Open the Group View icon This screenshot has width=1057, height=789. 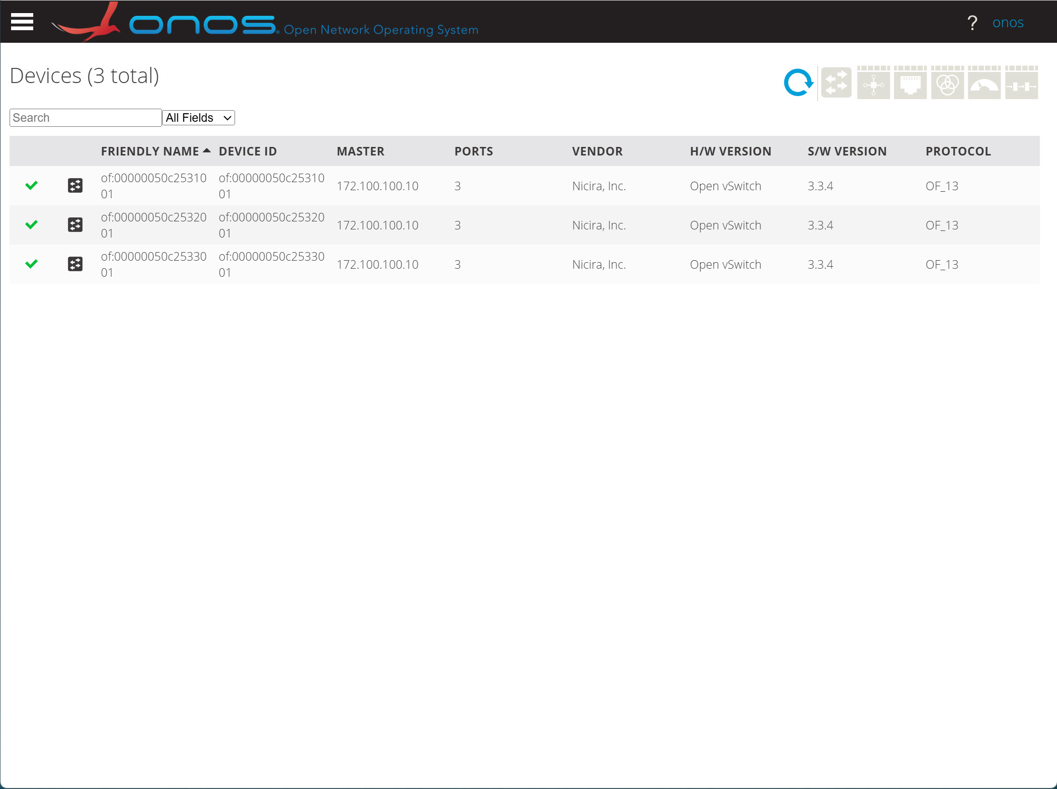coord(947,83)
